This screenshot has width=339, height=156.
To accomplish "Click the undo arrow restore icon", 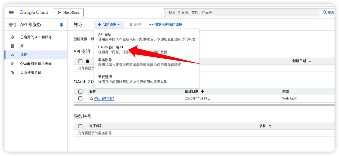I will pos(151,25).
